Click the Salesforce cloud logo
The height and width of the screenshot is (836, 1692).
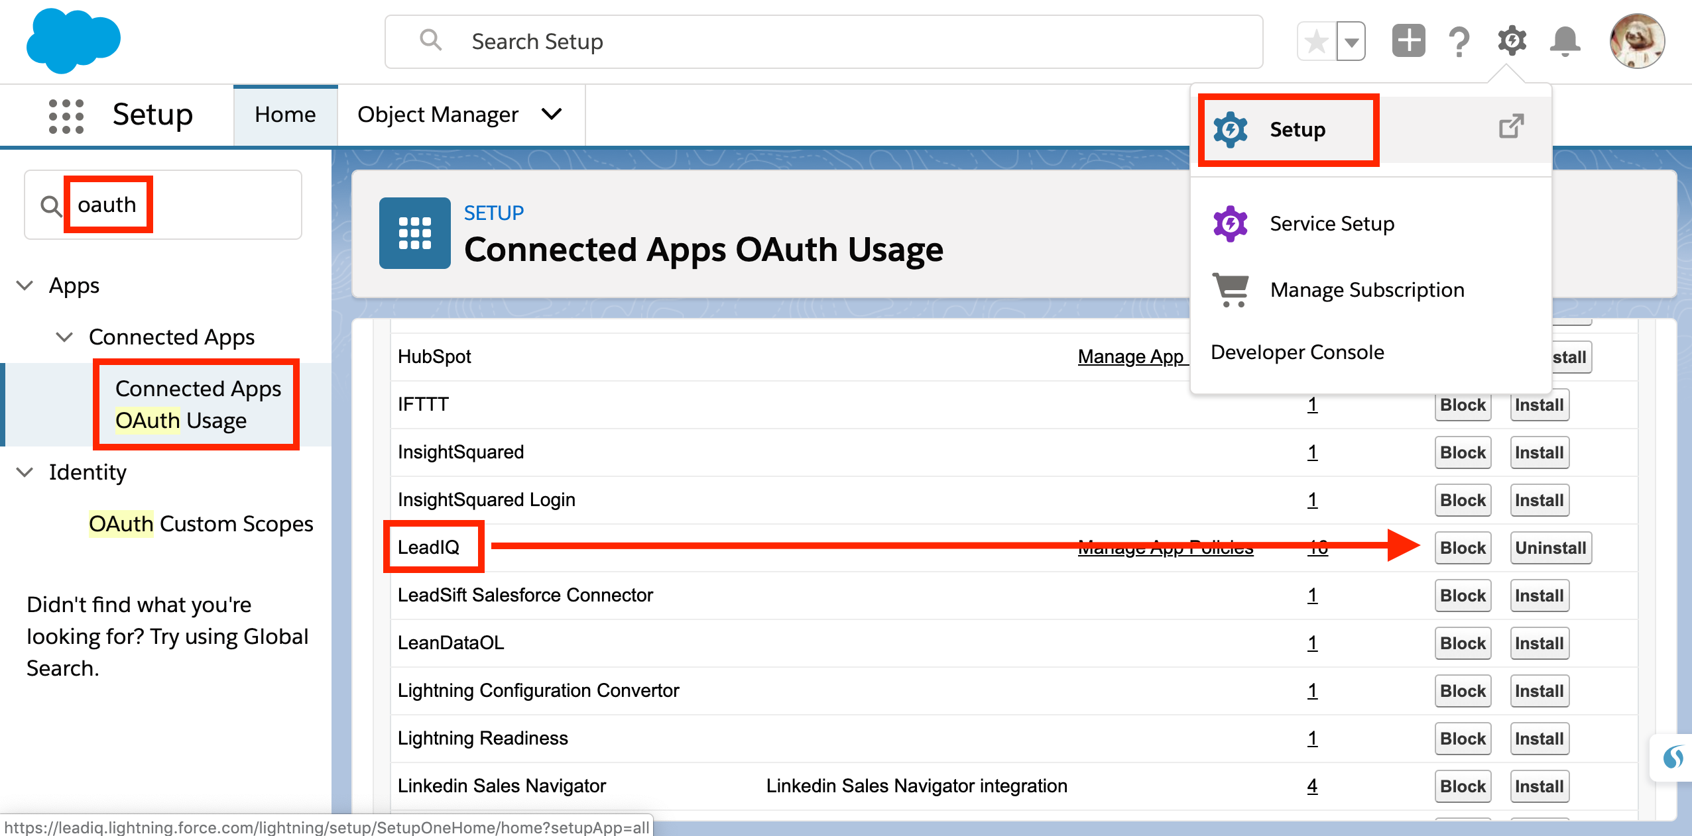pyautogui.click(x=74, y=40)
